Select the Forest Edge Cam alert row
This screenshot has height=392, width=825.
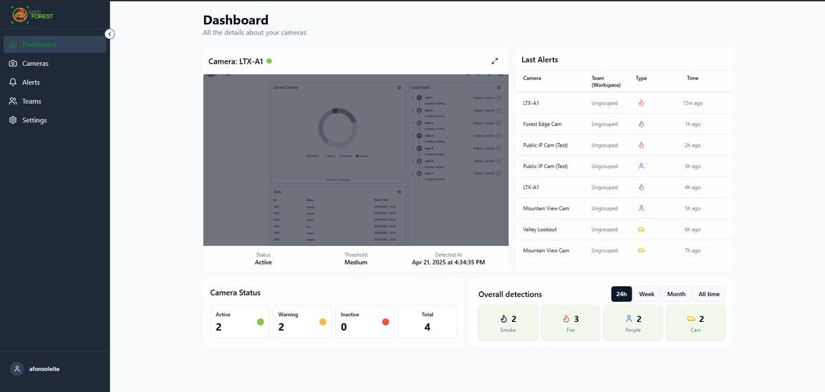pos(624,124)
